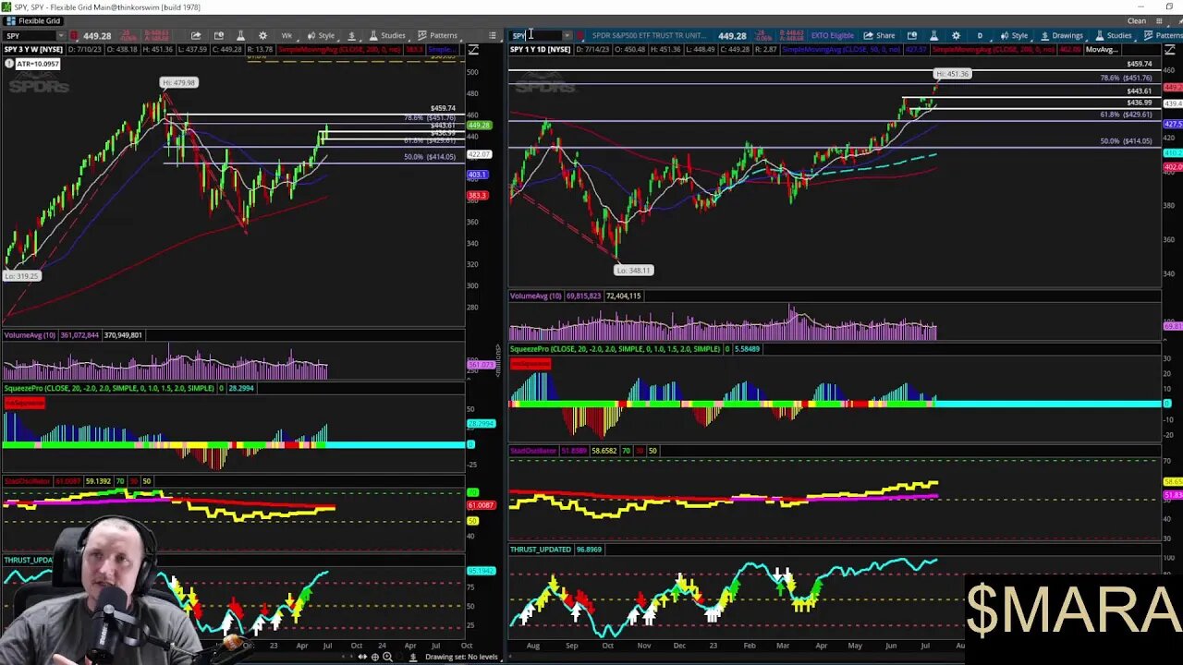Click right chart camera snapshot icon

pos(912,36)
